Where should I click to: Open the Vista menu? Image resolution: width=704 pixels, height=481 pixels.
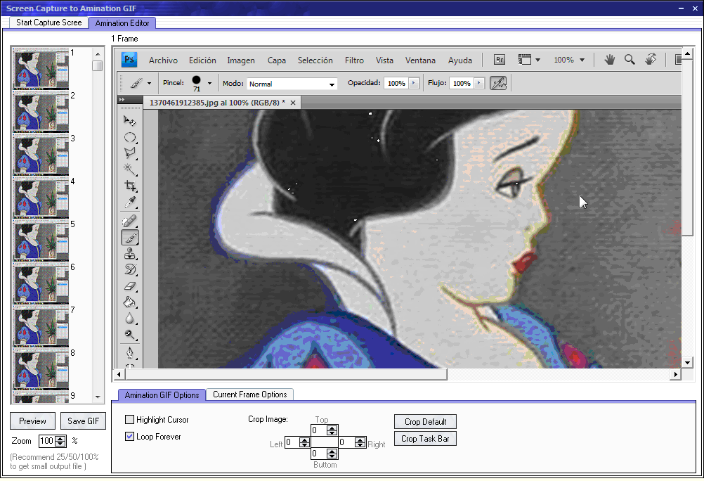[384, 60]
